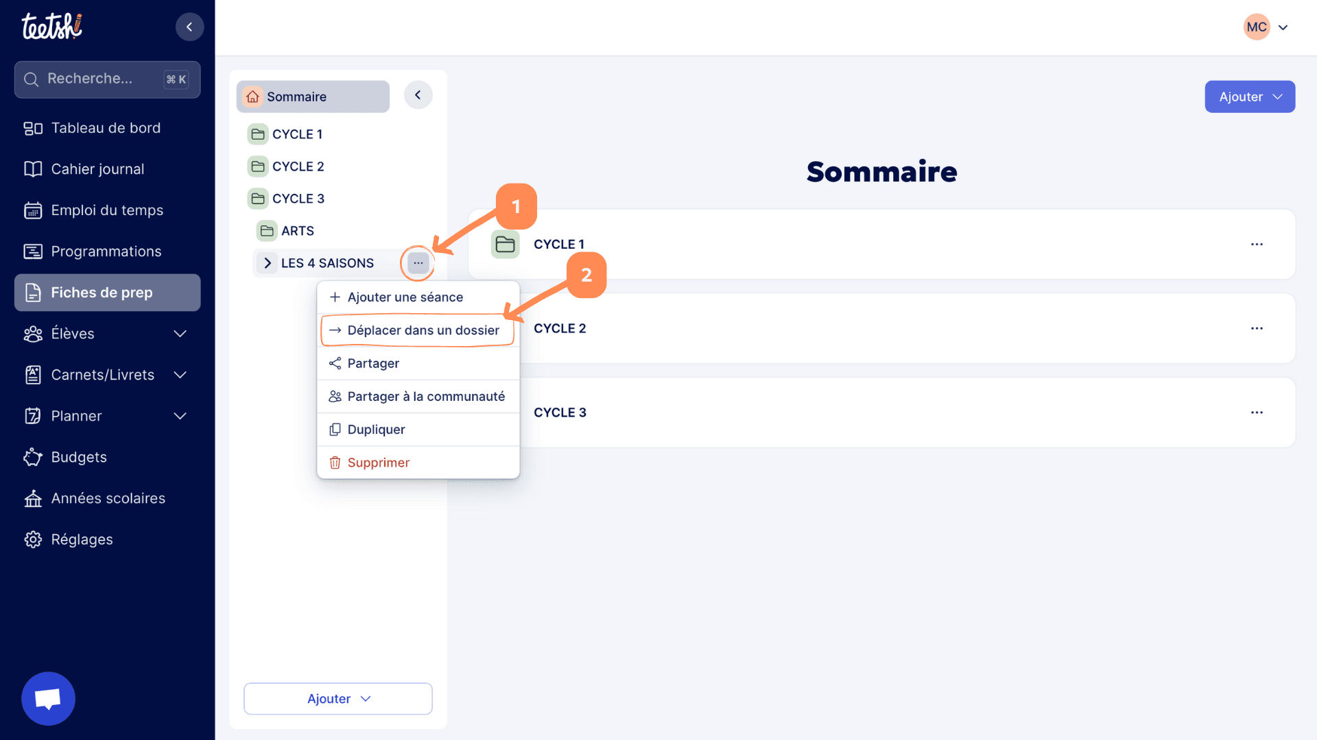1317x740 pixels.
Task: Click the Sommaire home icon
Action: click(x=253, y=97)
